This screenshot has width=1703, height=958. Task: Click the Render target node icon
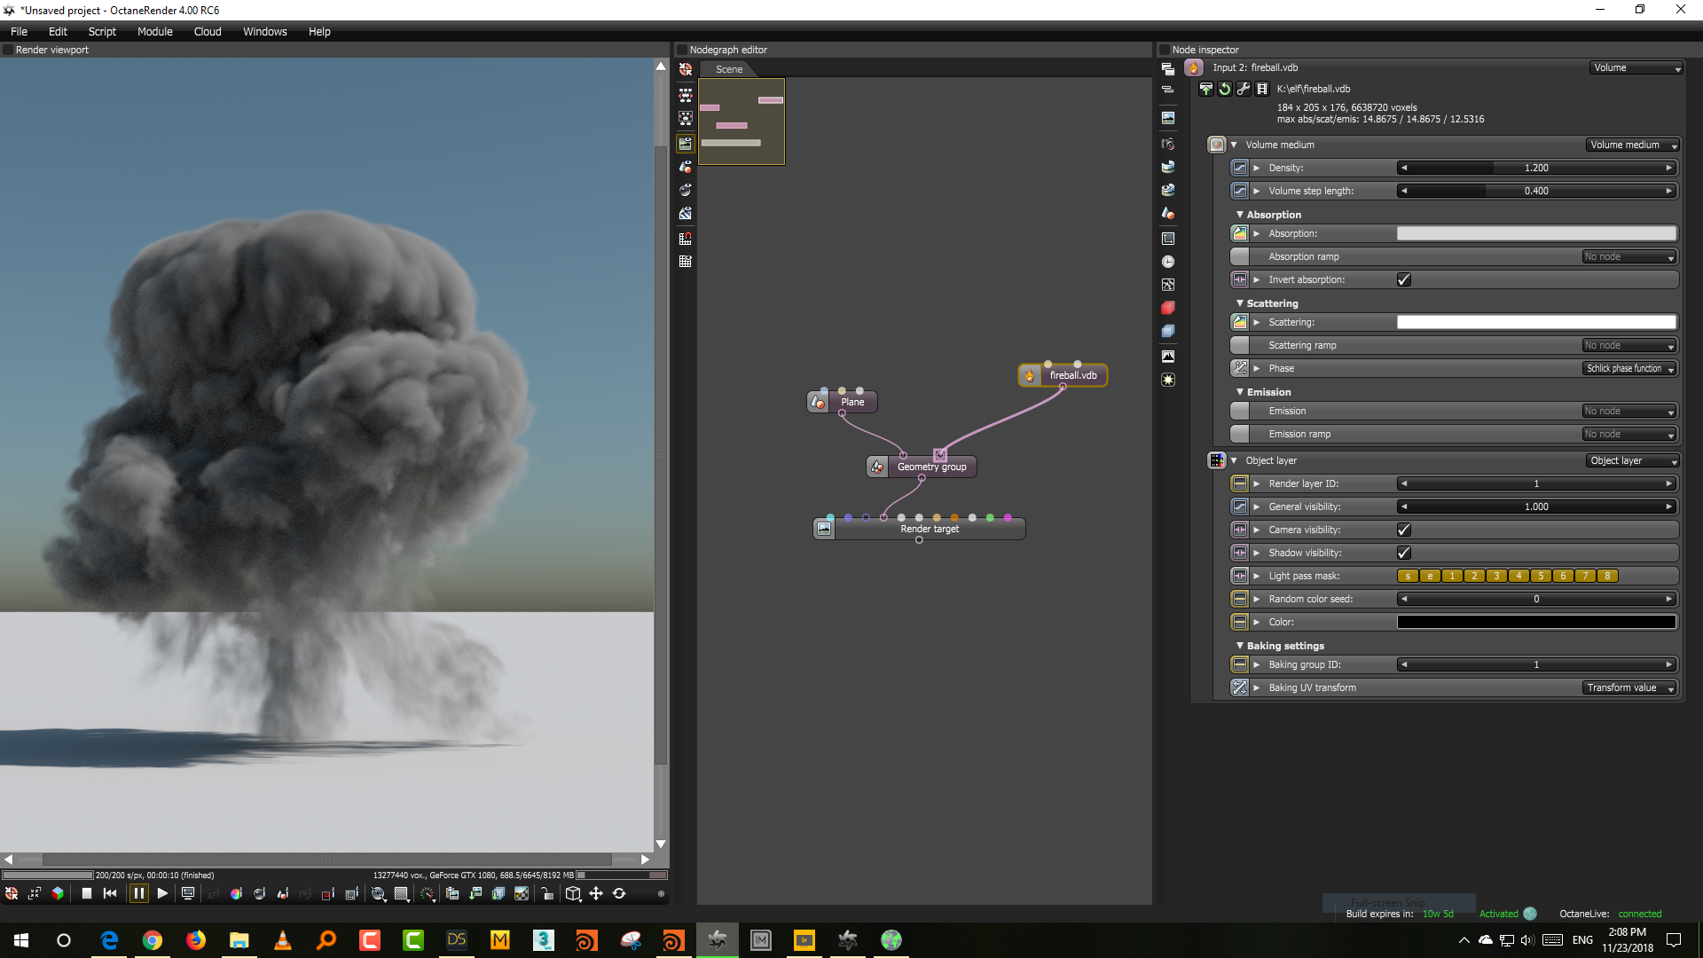point(824,530)
